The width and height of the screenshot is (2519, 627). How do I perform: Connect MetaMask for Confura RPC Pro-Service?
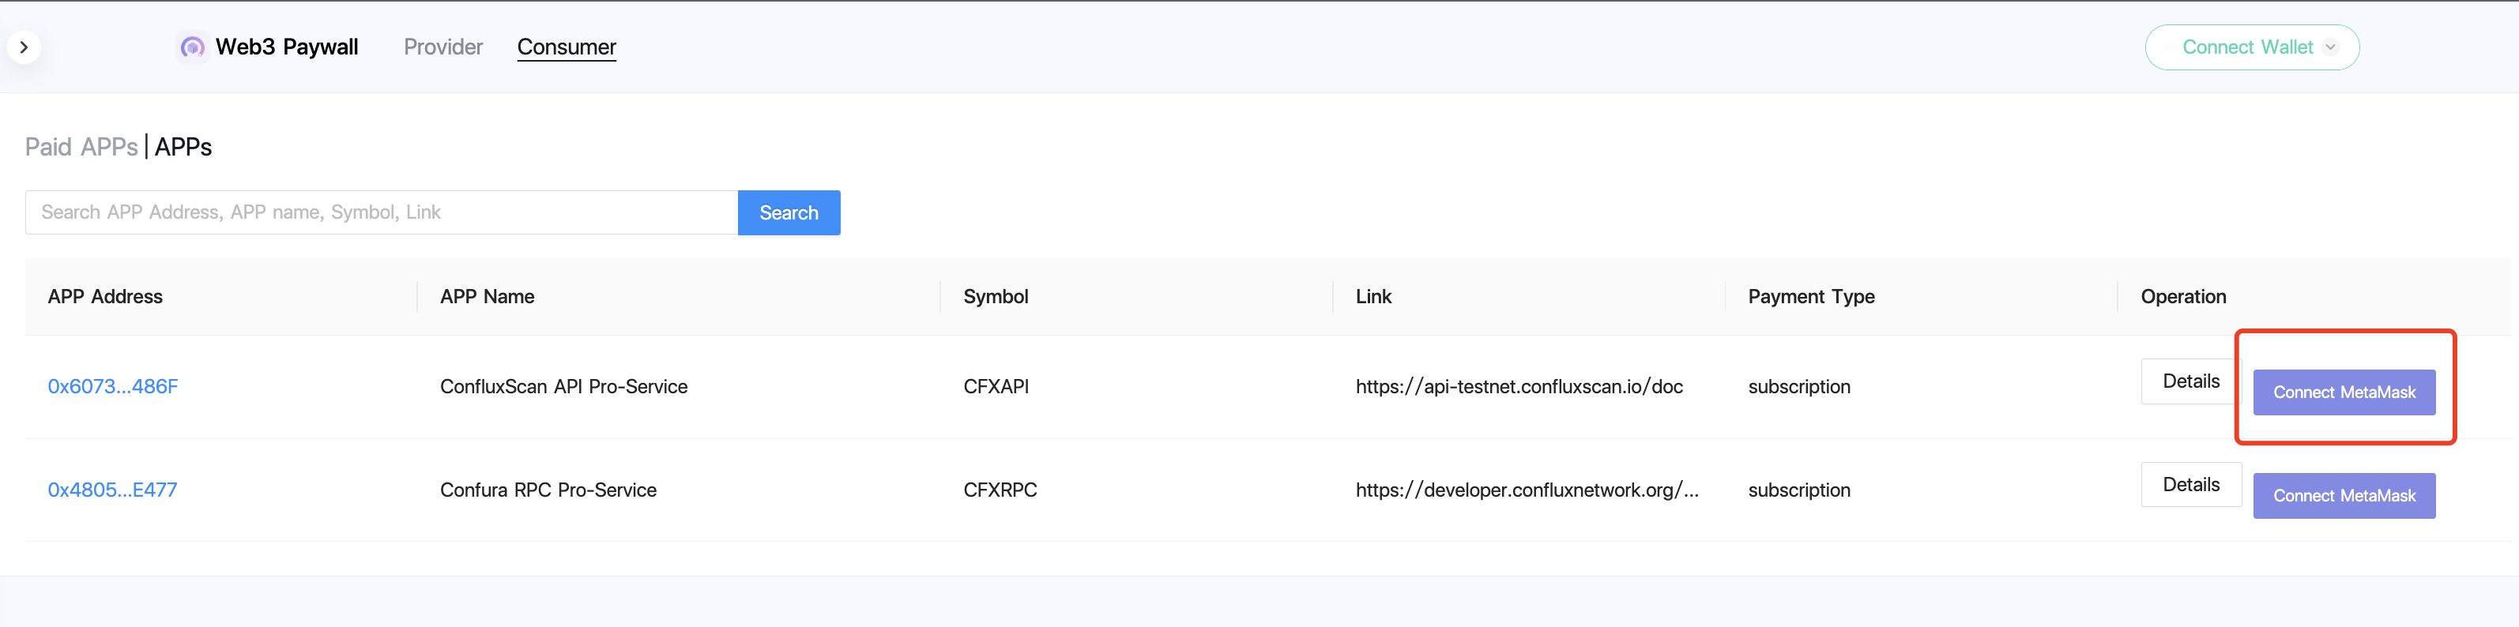coord(2343,495)
